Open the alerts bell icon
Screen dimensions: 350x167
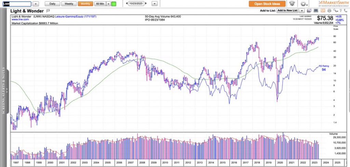pyautogui.click(x=292, y=3)
